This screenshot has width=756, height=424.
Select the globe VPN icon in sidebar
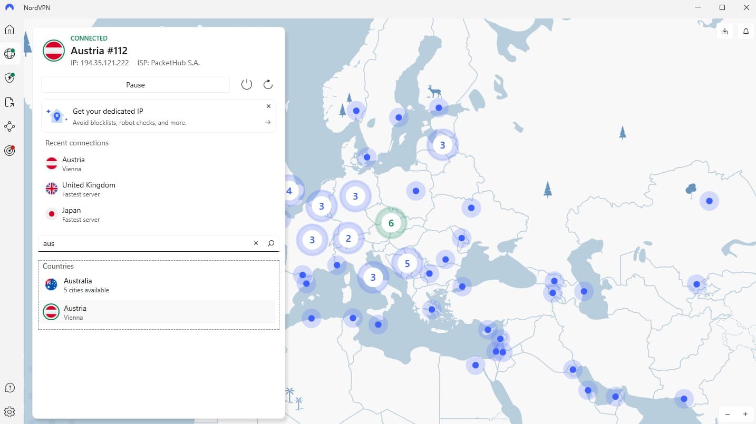pos(9,53)
